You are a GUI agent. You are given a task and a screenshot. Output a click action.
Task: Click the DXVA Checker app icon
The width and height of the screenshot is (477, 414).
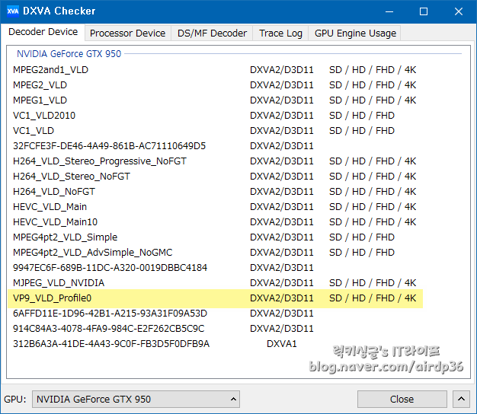(13, 11)
